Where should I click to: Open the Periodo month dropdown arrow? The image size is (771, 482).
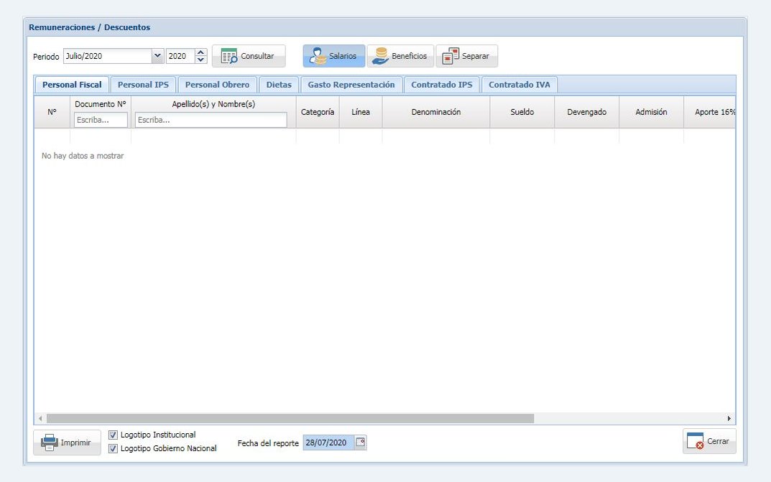[157, 56]
